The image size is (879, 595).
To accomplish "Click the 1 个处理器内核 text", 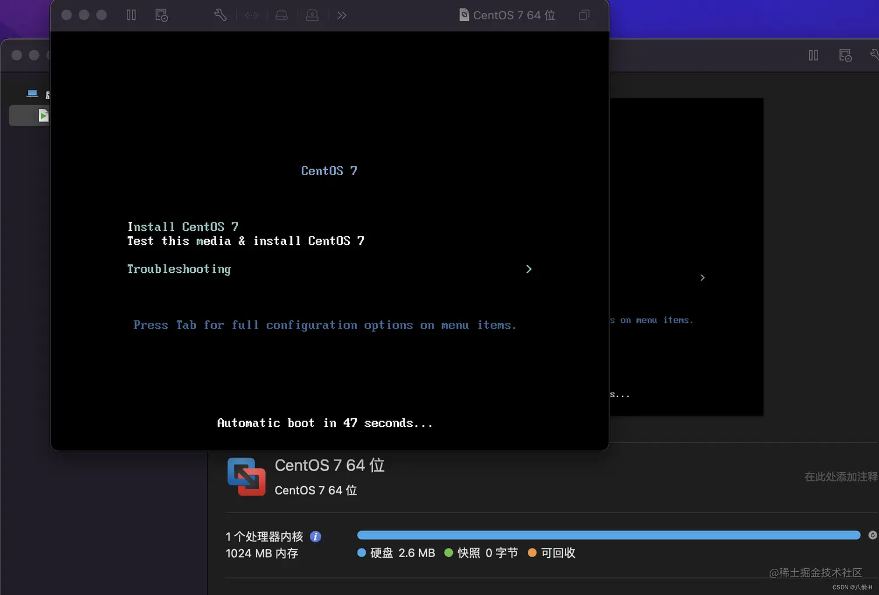I will coord(265,537).
